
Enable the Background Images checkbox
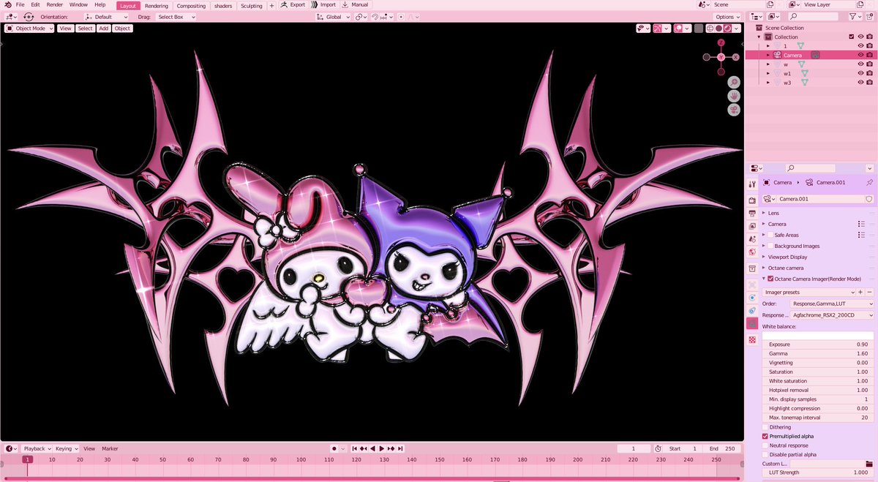(770, 246)
